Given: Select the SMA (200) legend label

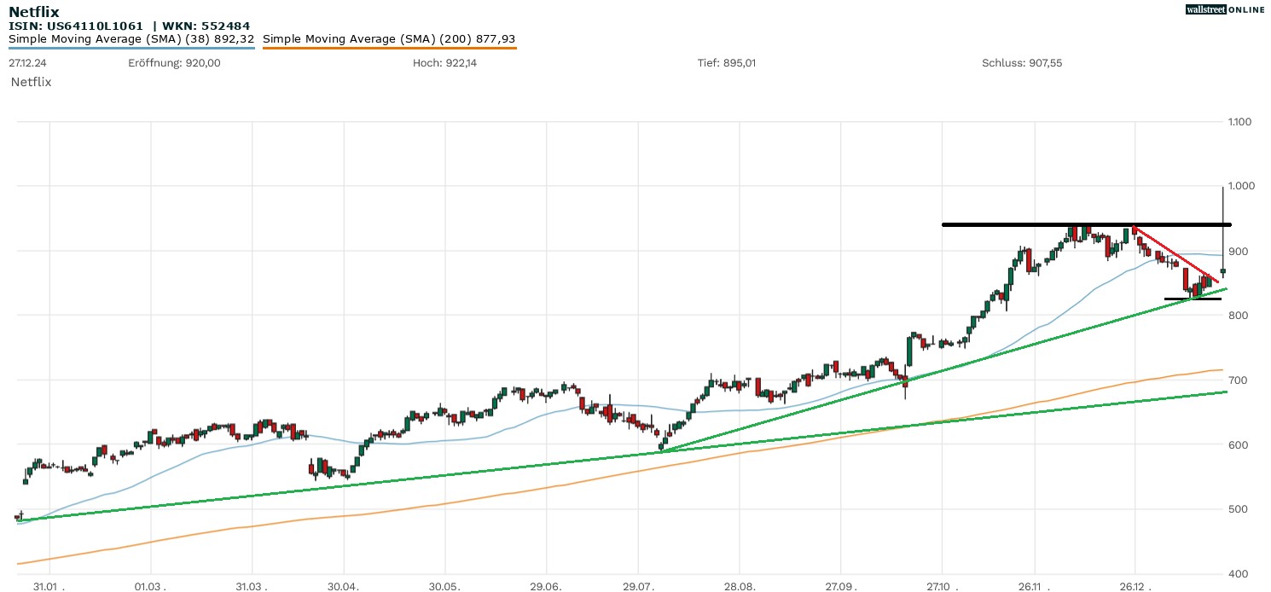Looking at the screenshot, I should 389,38.
